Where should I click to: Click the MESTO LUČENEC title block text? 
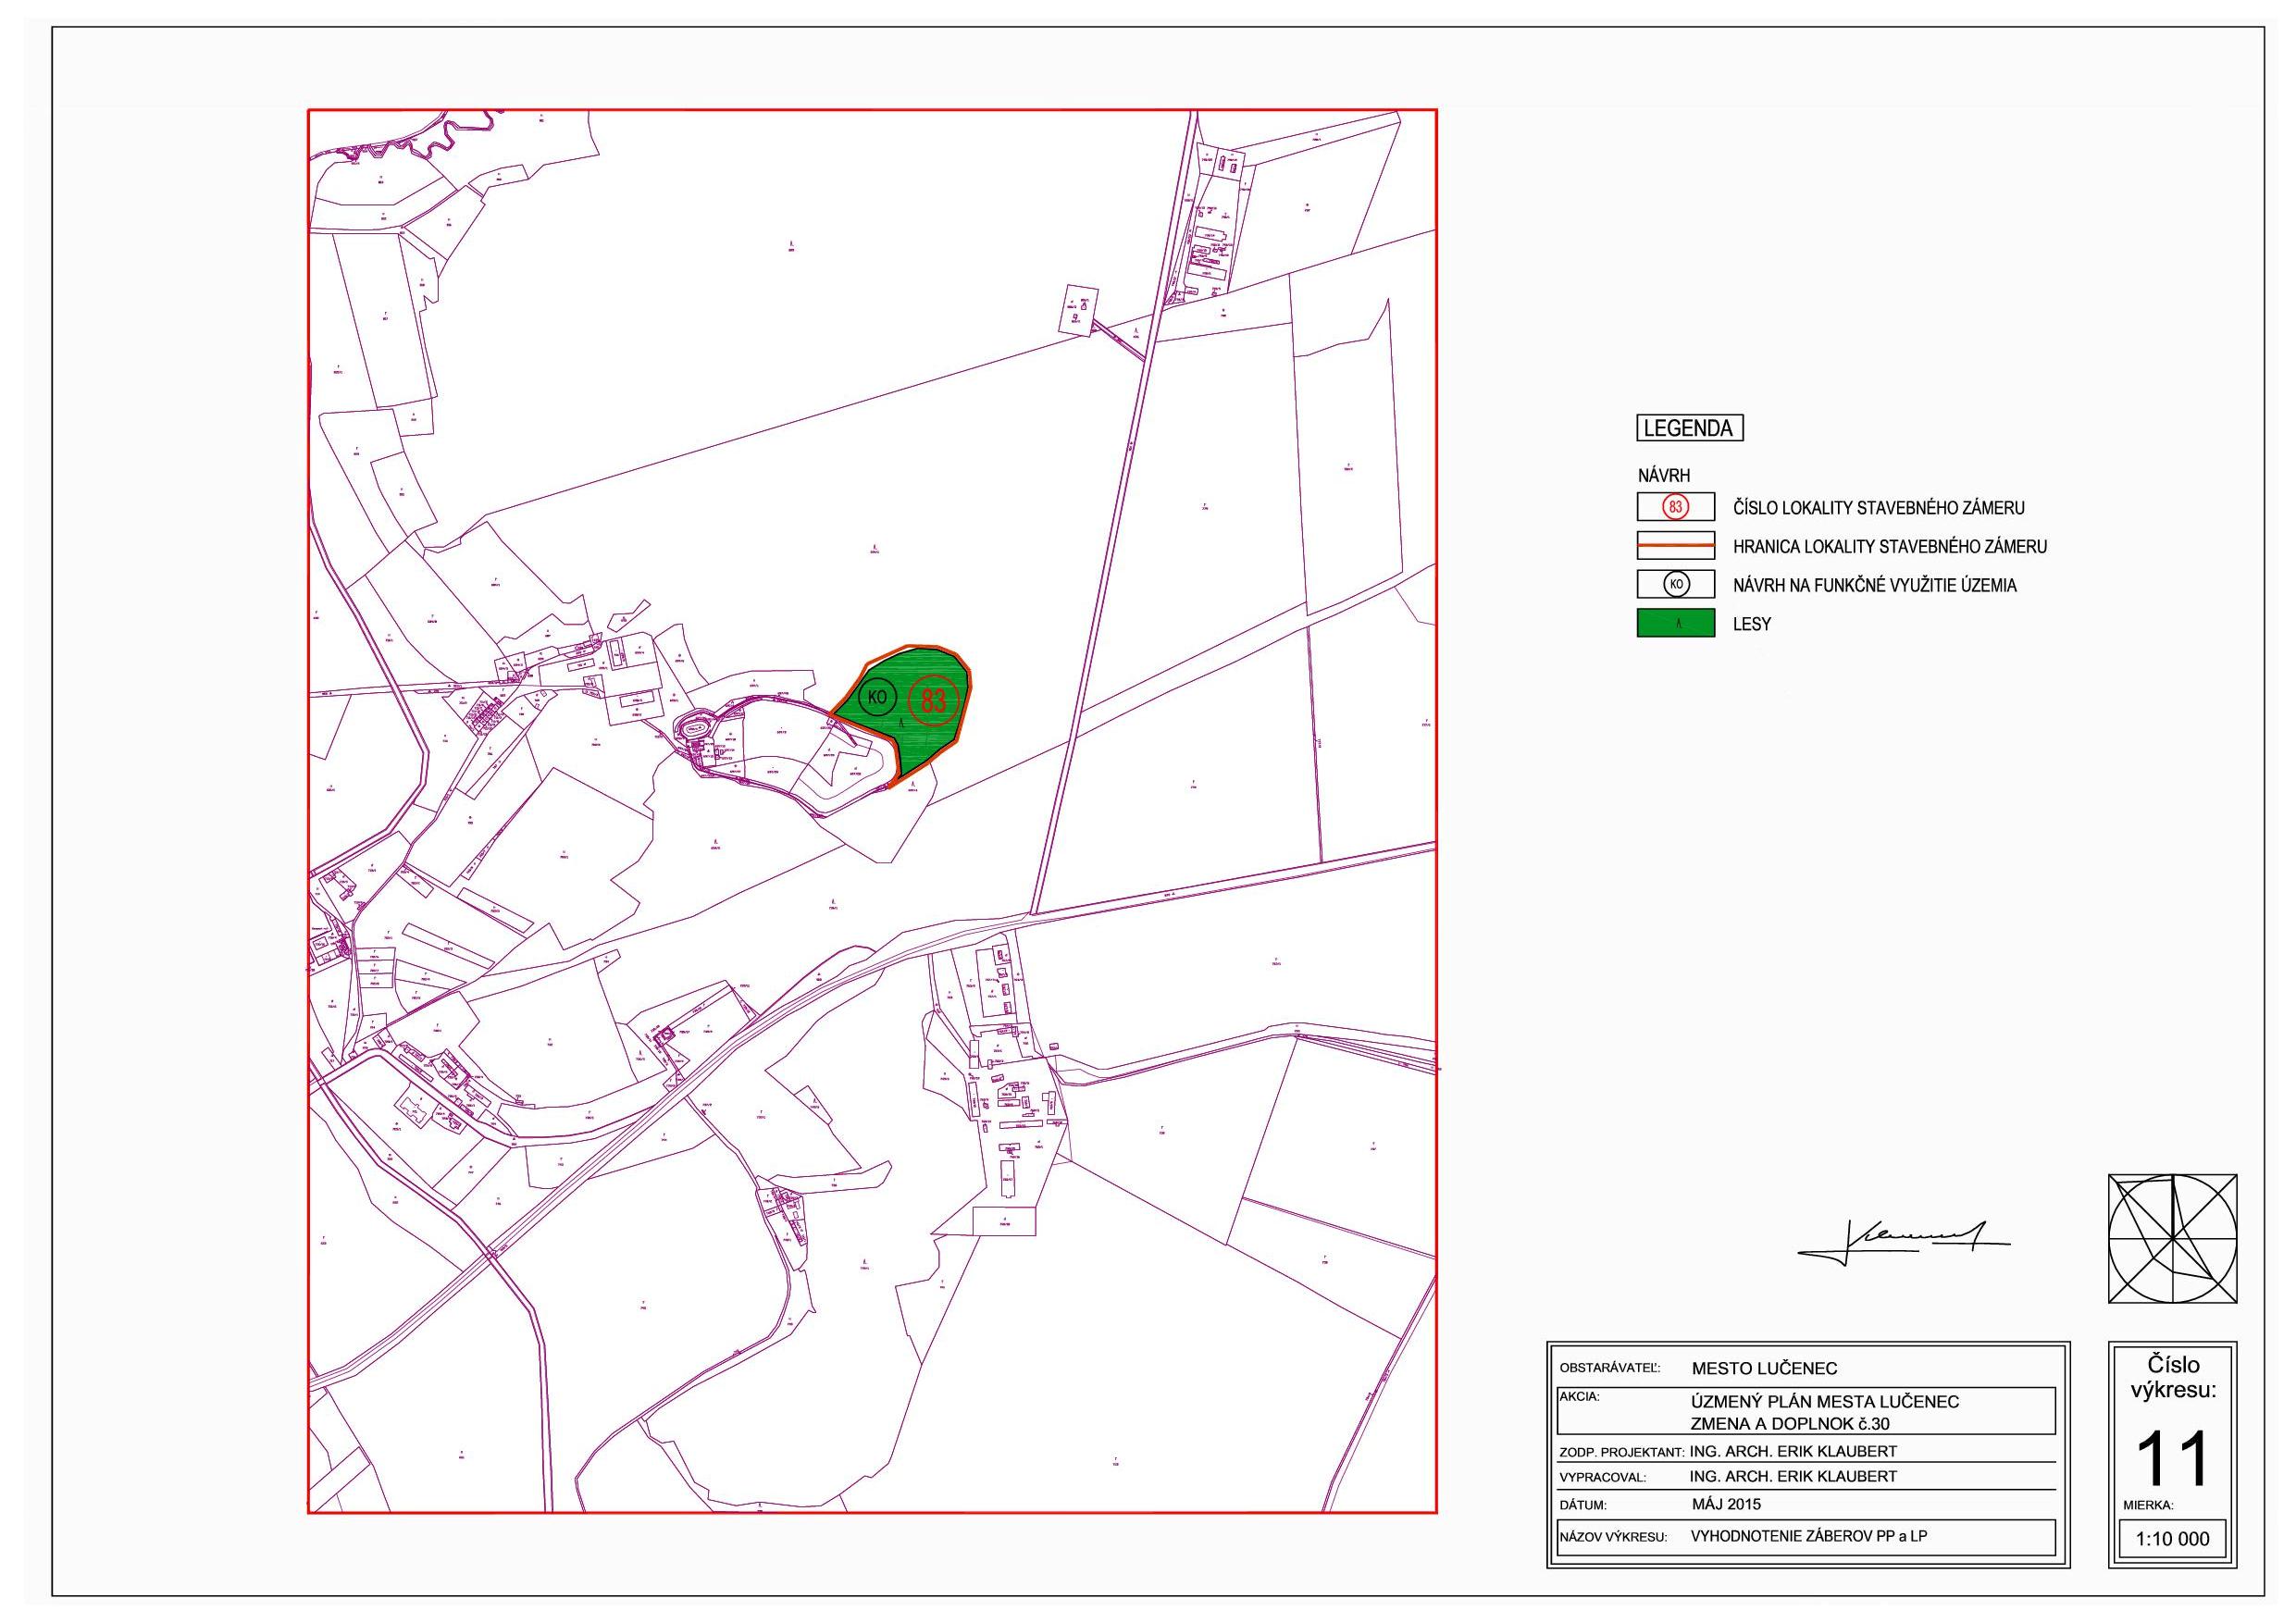(1764, 1368)
